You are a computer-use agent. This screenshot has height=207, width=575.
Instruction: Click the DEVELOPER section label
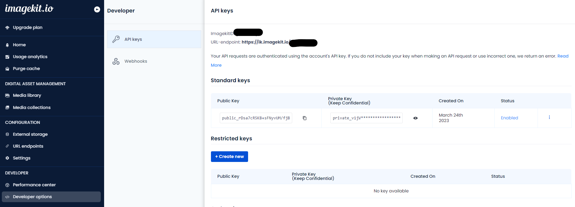pos(17,173)
